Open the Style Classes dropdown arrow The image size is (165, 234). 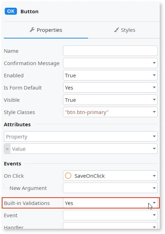(x=154, y=112)
